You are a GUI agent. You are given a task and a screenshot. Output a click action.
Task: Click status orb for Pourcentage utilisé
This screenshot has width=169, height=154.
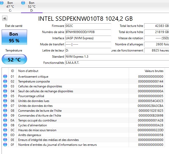click(5, 96)
